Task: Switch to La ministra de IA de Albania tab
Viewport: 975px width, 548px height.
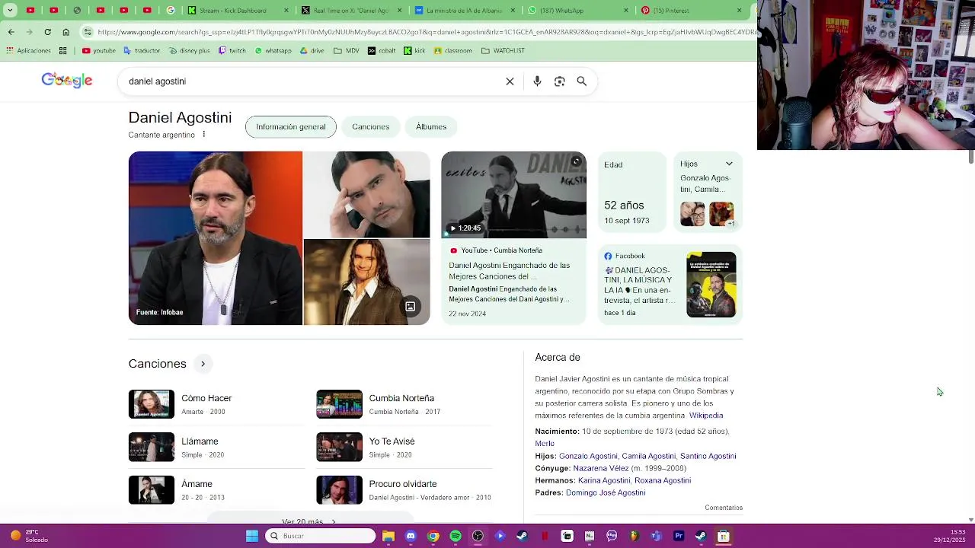Action: (x=465, y=11)
